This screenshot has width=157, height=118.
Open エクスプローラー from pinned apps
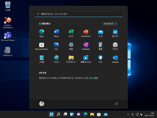pos(71,59)
